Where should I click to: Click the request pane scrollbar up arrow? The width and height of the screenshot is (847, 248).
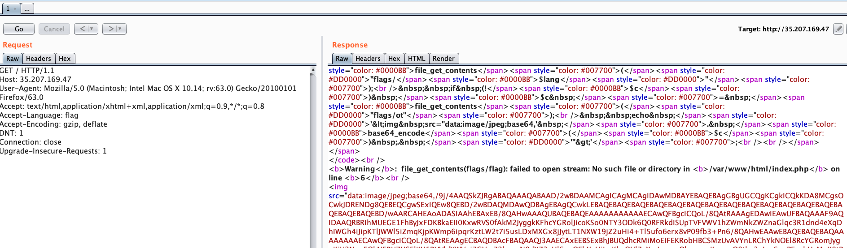pyautogui.click(x=313, y=70)
